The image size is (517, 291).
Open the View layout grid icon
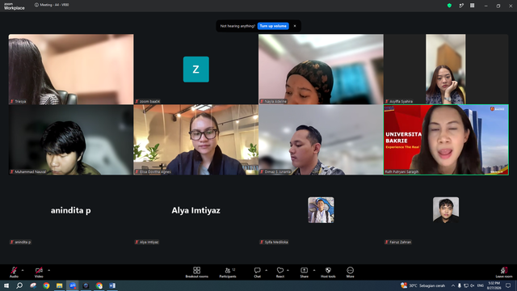472,6
